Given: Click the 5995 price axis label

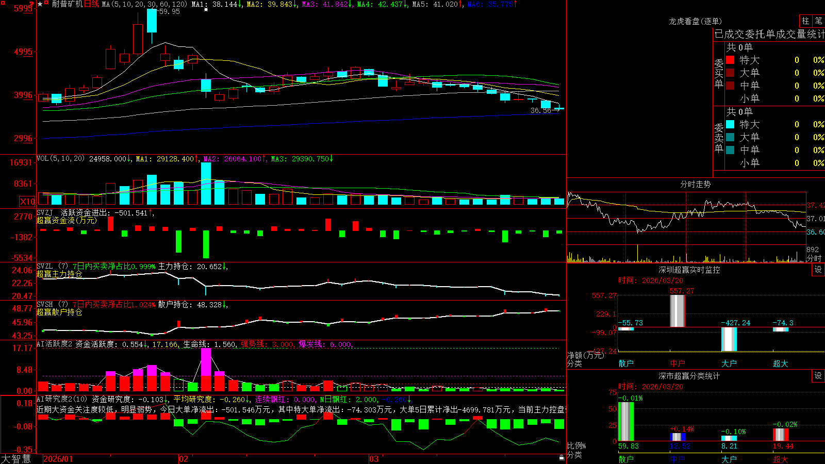Looking at the screenshot, I should point(23,8).
